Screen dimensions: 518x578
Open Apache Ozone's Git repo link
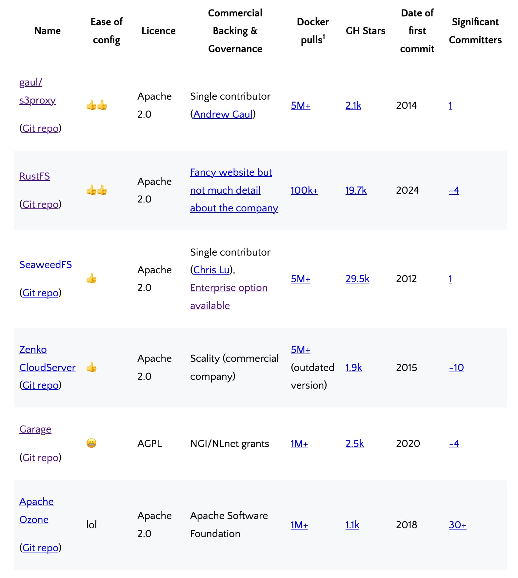40,548
